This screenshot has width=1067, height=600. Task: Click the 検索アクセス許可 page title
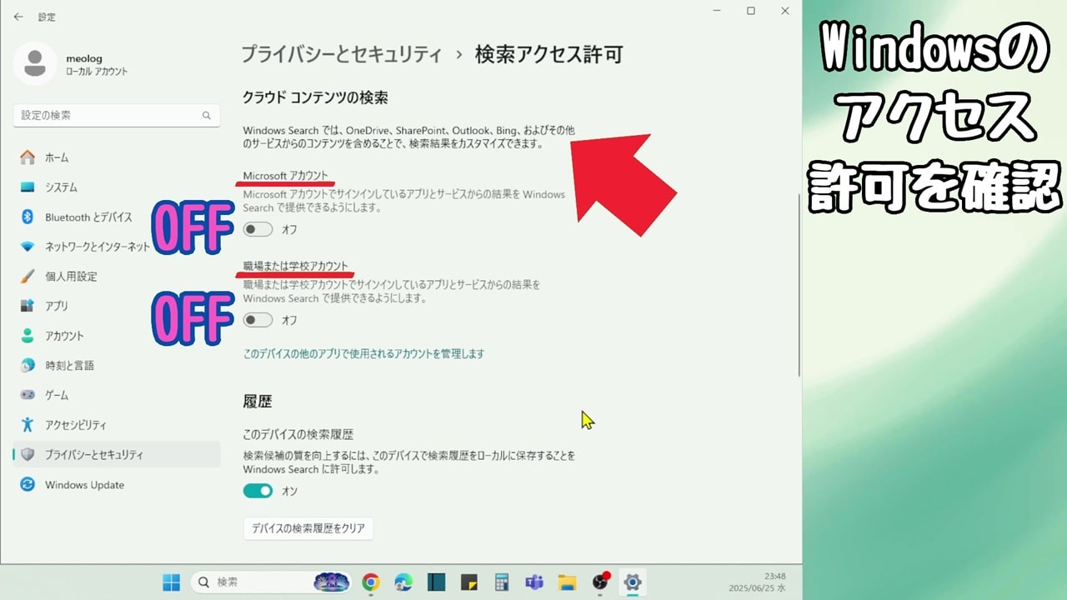pyautogui.click(x=549, y=55)
